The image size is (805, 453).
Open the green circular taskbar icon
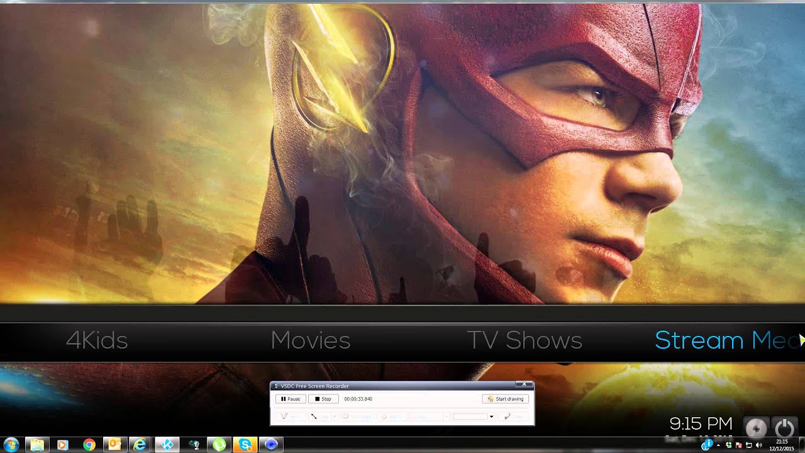pos(218,445)
